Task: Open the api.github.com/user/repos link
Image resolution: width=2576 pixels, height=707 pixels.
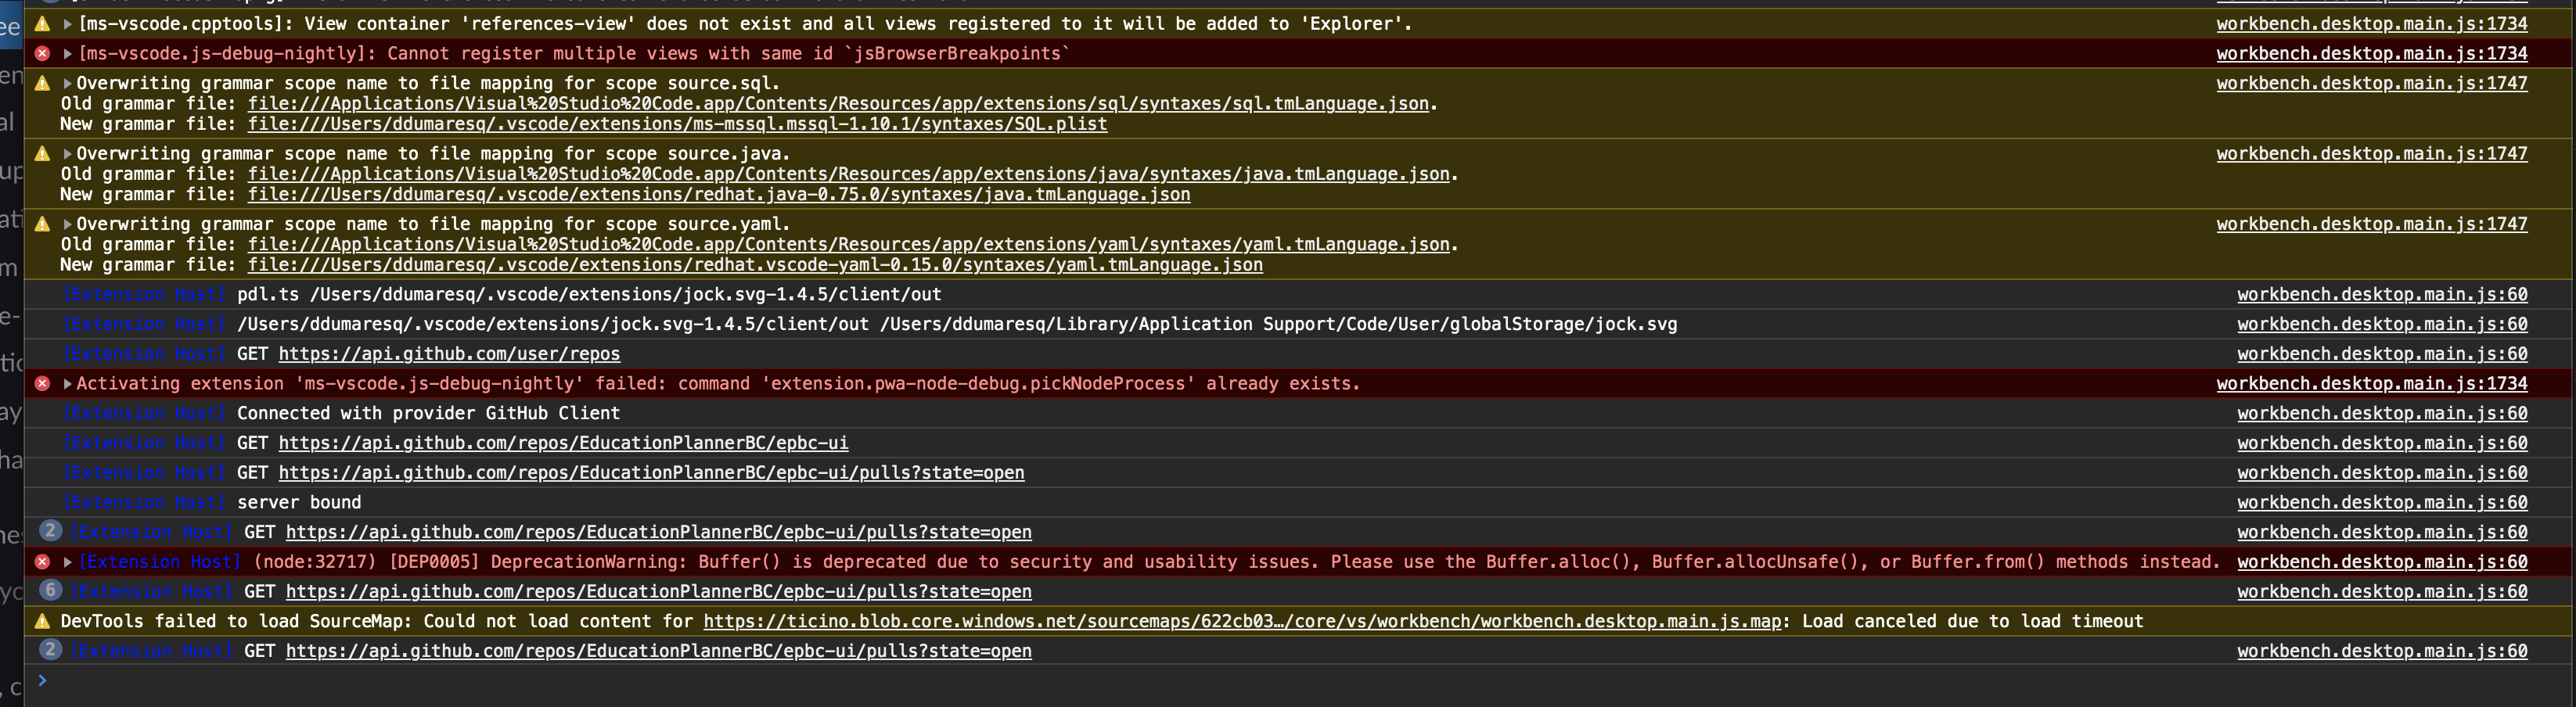Action: tap(450, 353)
